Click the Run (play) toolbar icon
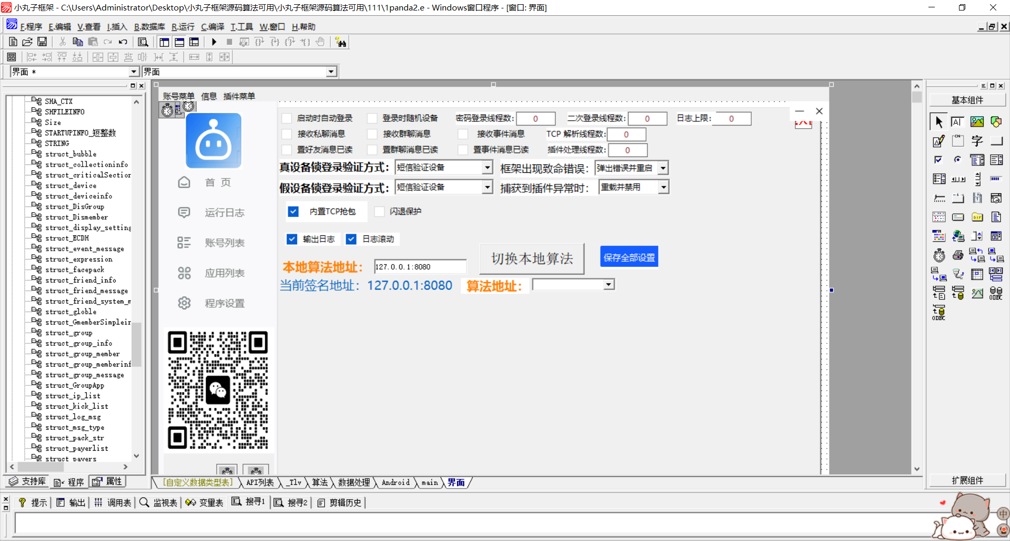This screenshot has height=541, width=1010. (214, 42)
